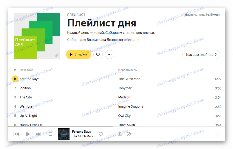The image size is (233, 149).
Task: Open the playback queue list icon
Action: click(x=50, y=134)
